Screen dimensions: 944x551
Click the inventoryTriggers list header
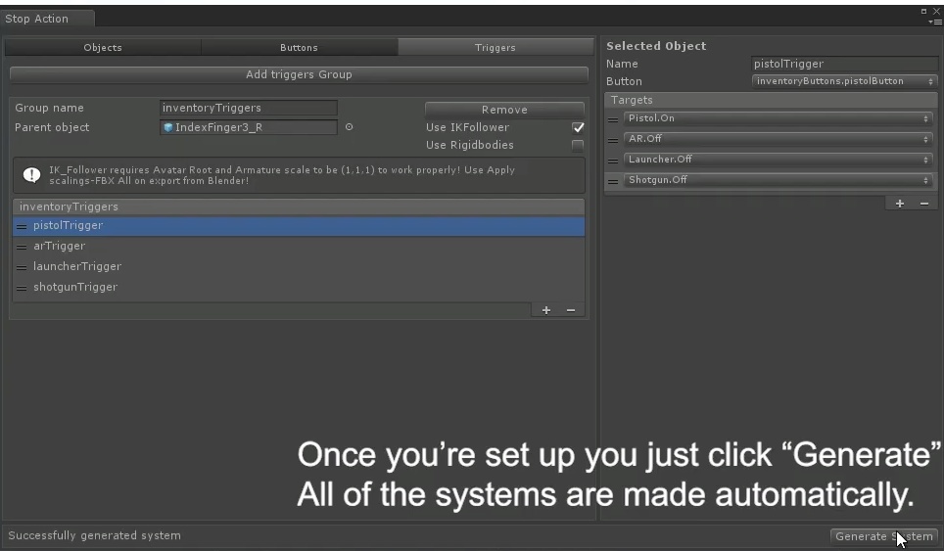click(299, 207)
